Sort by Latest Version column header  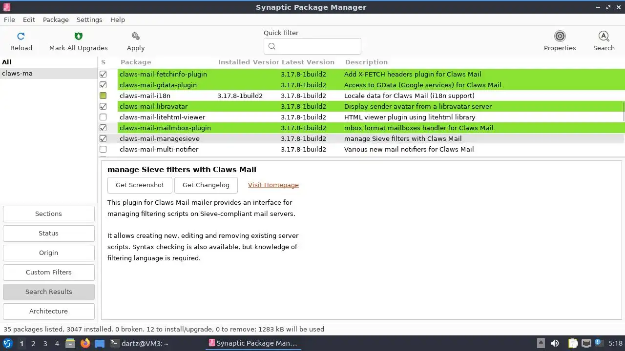pos(308,62)
